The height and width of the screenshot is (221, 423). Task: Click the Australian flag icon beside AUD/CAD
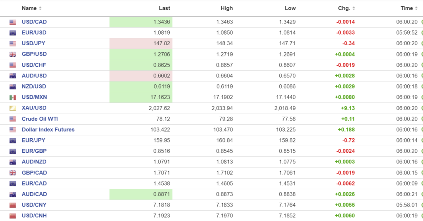(13, 194)
